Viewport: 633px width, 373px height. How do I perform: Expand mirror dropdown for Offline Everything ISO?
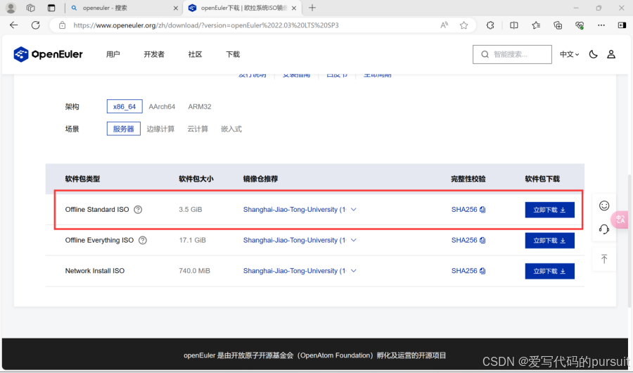(354, 240)
